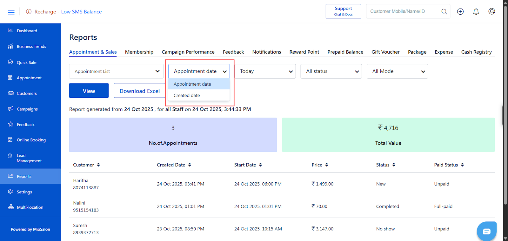This screenshot has height=241, width=508.
Task: Click Powered by MioSalon footer link
Action: point(30,229)
